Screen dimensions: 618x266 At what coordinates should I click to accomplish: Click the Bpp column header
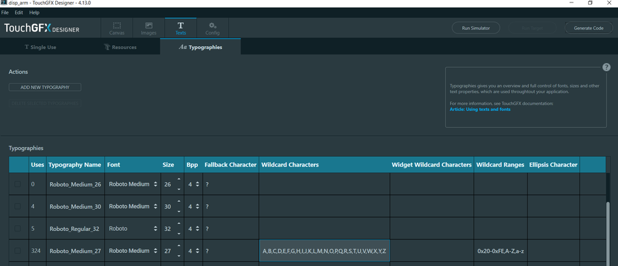coord(192,165)
